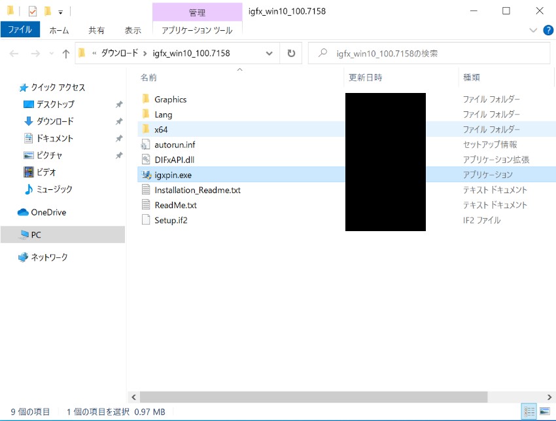Open Explorer help with the question mark
556x421 pixels.
click(547, 29)
